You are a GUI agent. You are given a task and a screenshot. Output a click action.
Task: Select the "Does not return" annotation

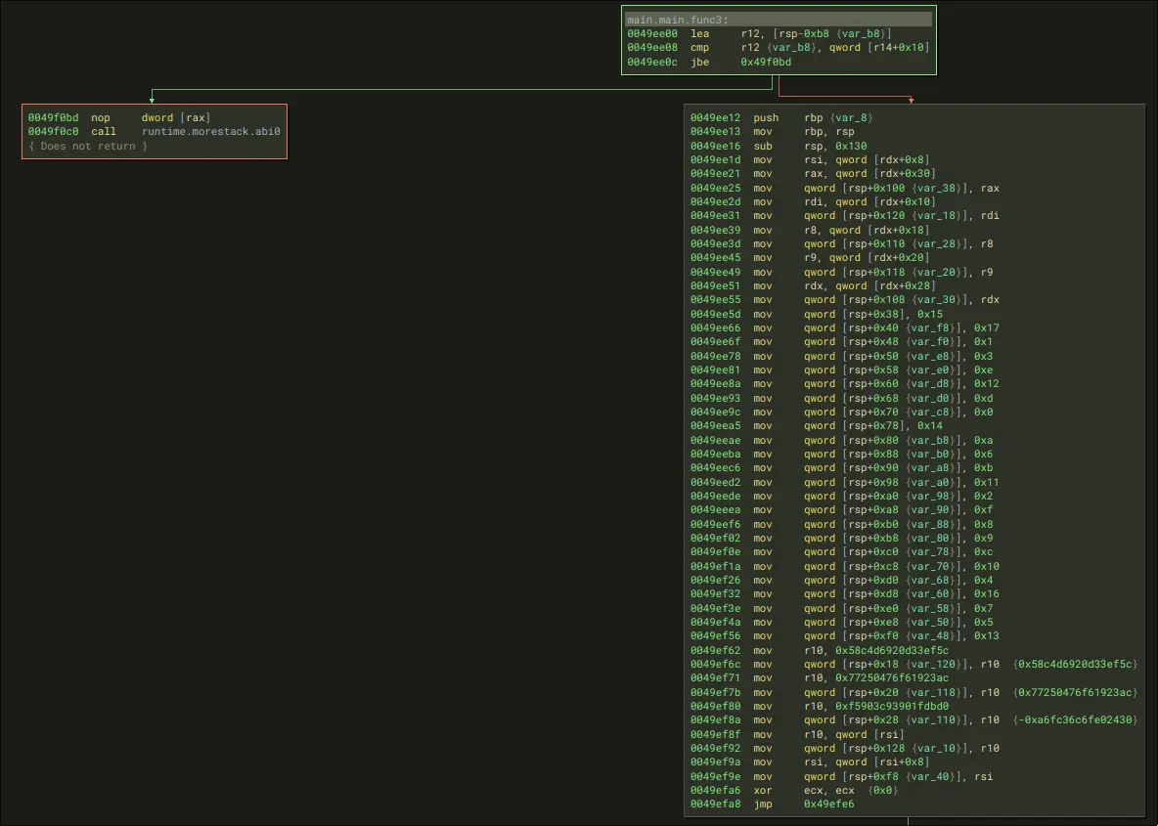(88, 146)
